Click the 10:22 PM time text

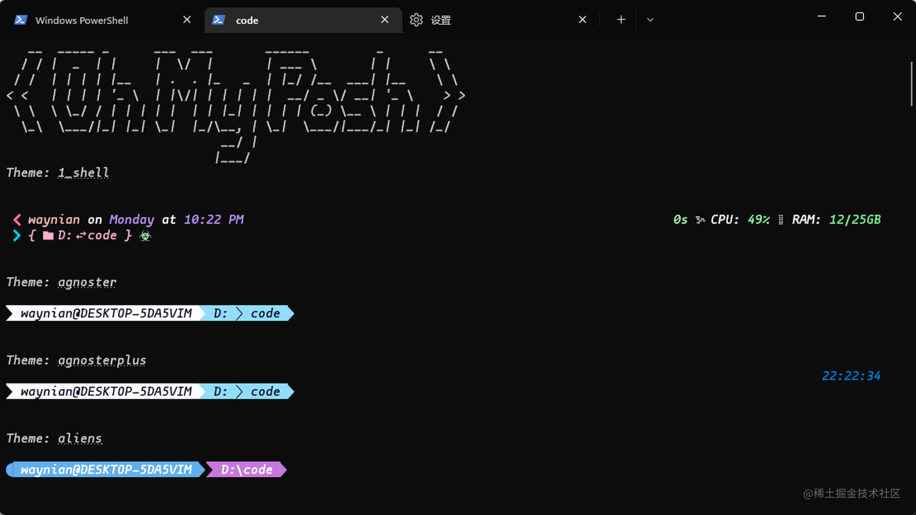(x=214, y=219)
